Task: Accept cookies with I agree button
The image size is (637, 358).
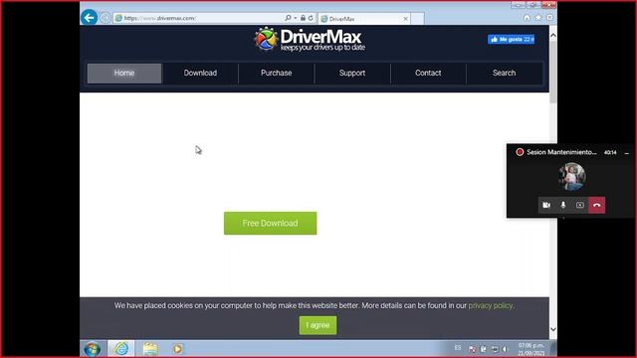Action: coord(318,325)
